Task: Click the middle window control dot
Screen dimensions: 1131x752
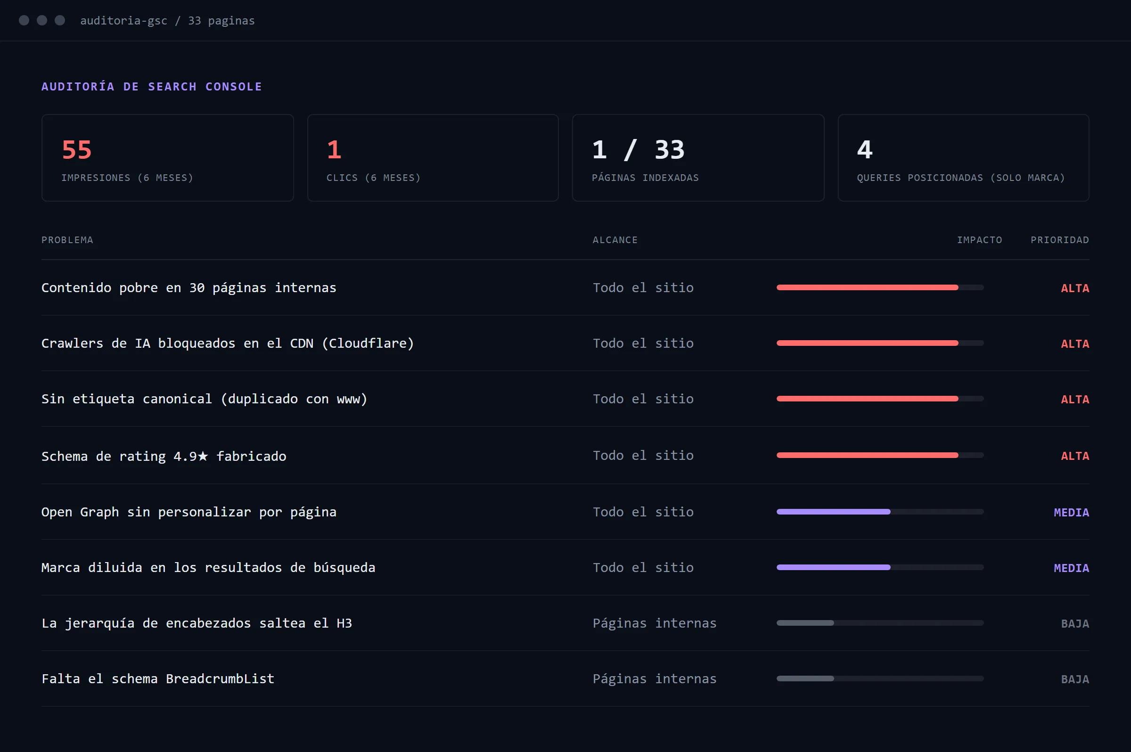Action: pos(42,20)
